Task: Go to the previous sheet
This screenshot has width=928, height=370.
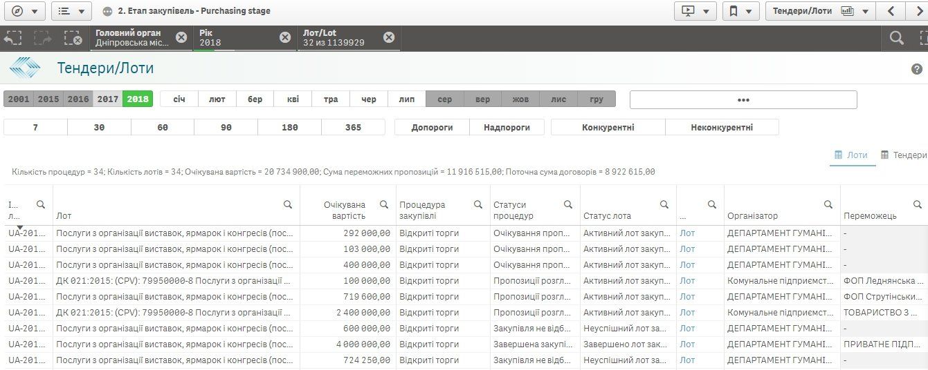Action: coord(891,11)
